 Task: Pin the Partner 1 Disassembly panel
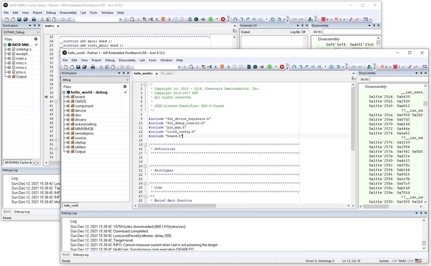coord(421,73)
